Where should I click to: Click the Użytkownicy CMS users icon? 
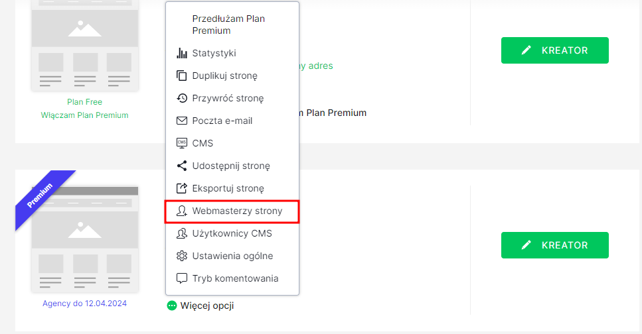pos(182,233)
